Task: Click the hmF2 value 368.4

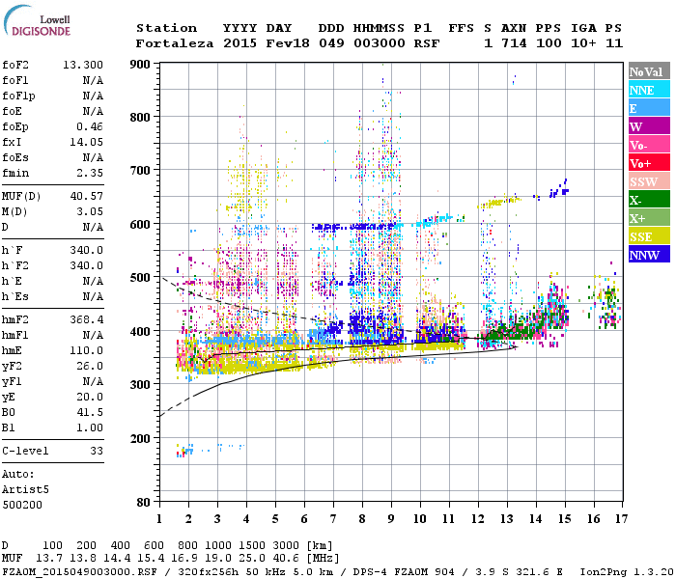Action: click(86, 319)
